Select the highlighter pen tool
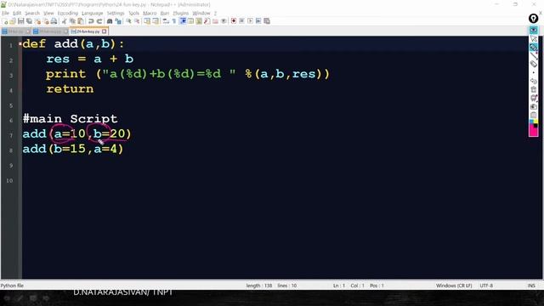This screenshot has width=544, height=306. 534,48
